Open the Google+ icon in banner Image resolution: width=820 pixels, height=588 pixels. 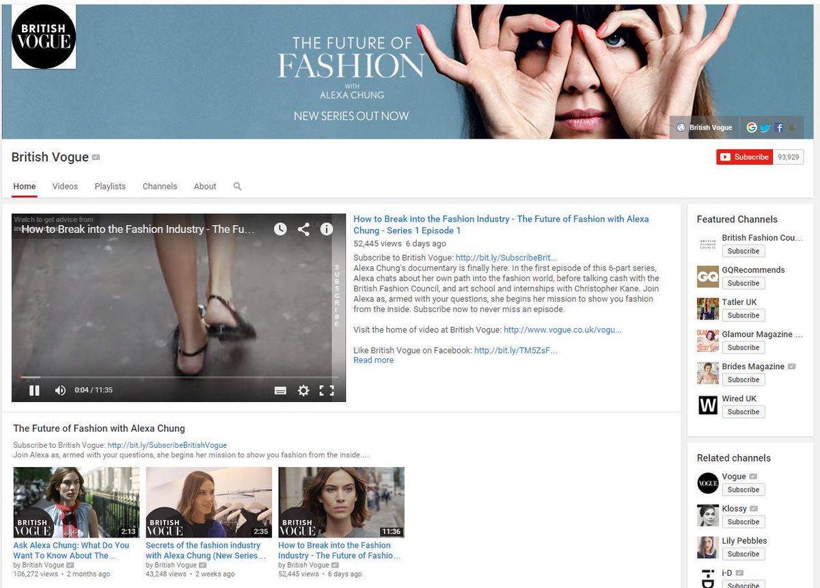[x=752, y=127]
